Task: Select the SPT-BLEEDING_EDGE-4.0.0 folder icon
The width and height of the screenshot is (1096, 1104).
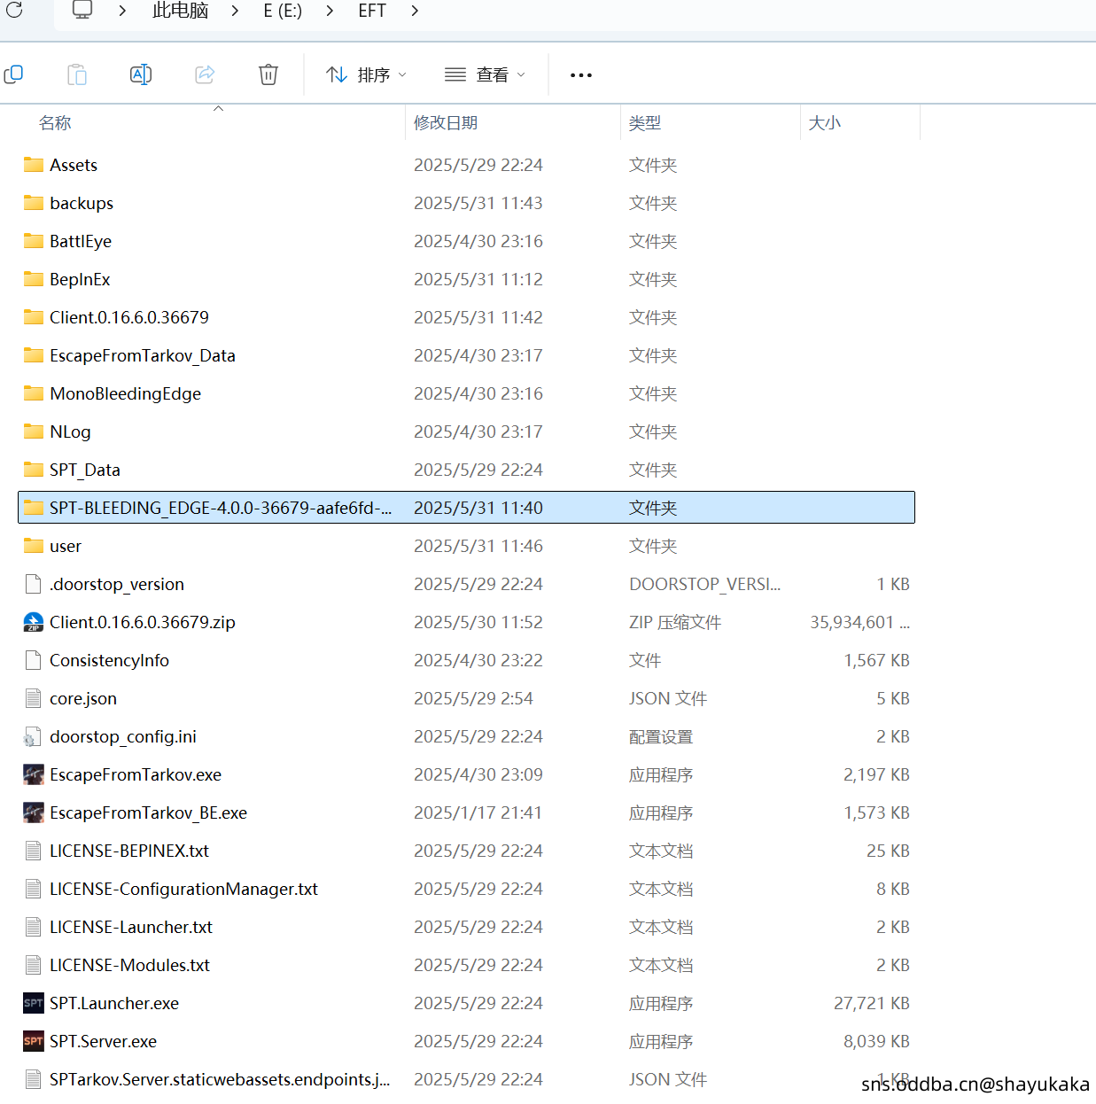Action: click(x=34, y=508)
